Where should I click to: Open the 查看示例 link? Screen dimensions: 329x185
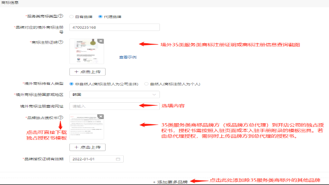click(x=128, y=57)
